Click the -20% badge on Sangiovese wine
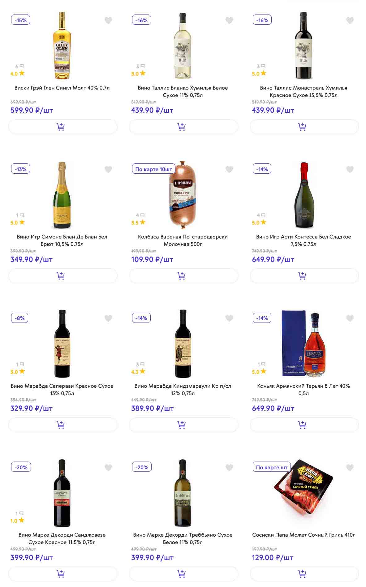The image size is (366, 587). pos(21,467)
